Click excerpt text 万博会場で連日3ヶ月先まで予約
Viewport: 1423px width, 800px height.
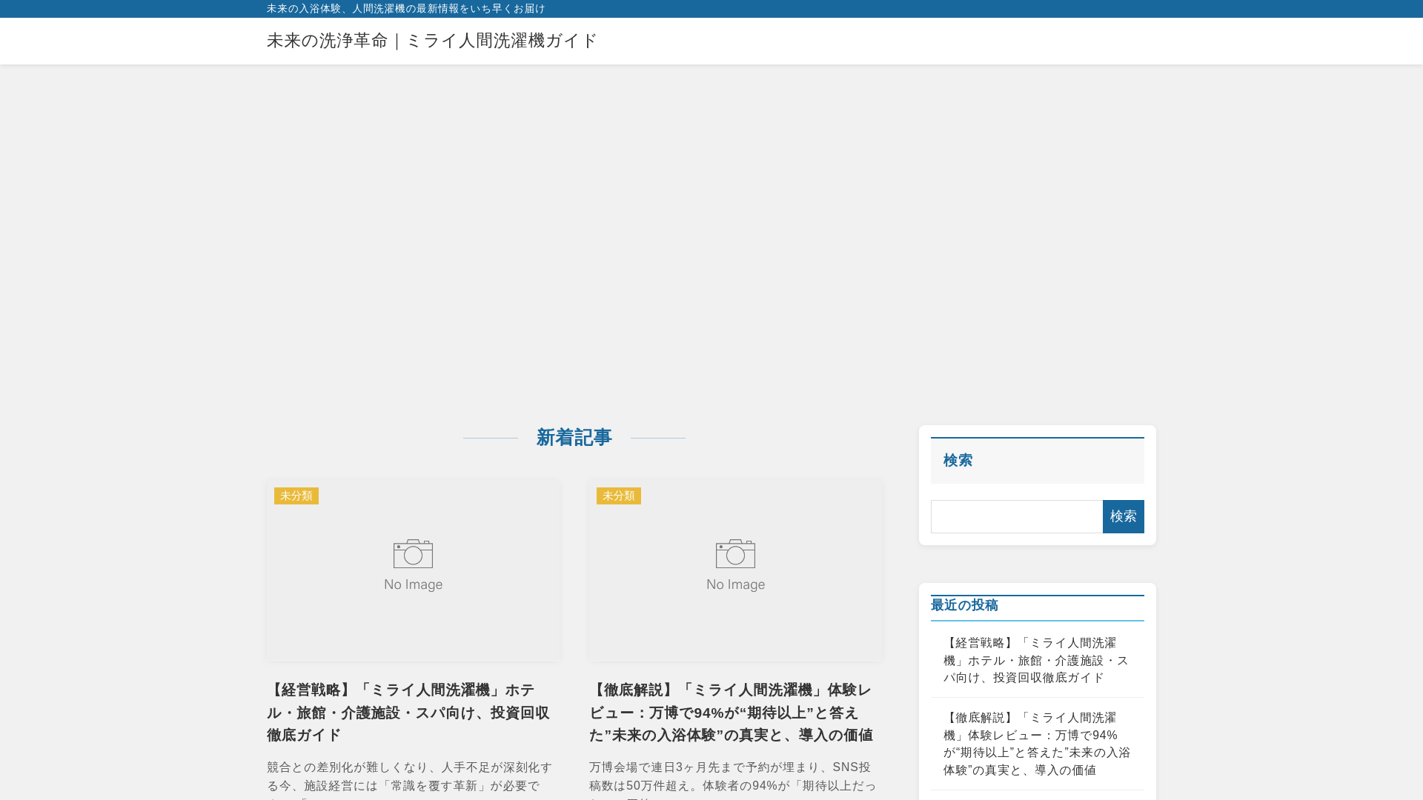tap(732, 781)
